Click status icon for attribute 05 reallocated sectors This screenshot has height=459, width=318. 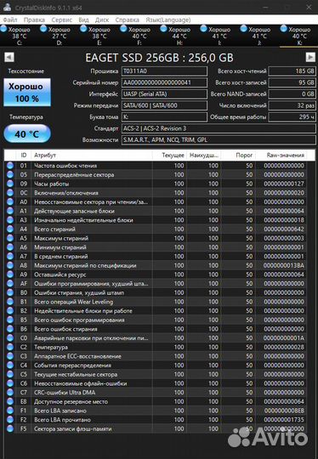pos(10,175)
